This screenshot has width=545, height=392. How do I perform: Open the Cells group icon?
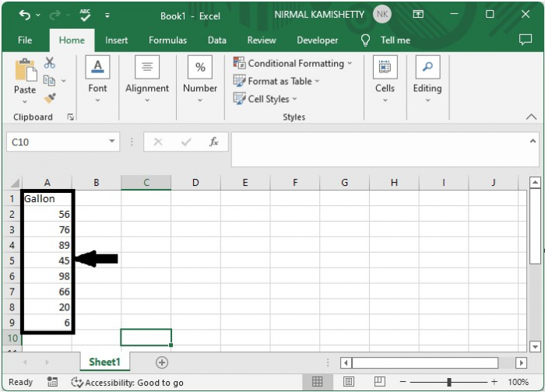(385, 68)
